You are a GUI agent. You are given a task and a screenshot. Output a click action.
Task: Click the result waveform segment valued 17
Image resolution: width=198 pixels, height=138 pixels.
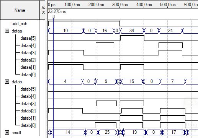173,132
